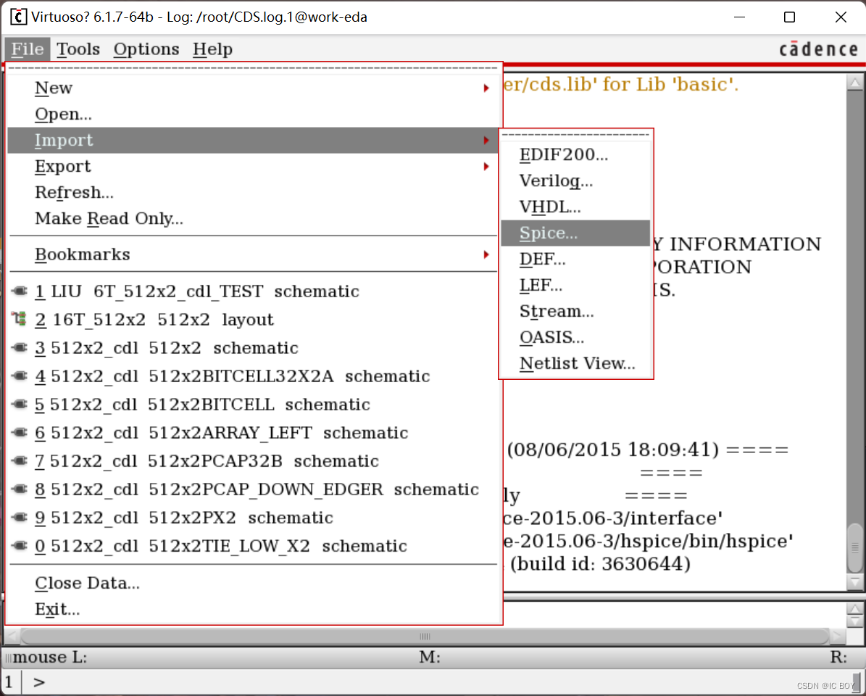Select Verilog... import option
This screenshot has width=866, height=696.
pos(575,181)
